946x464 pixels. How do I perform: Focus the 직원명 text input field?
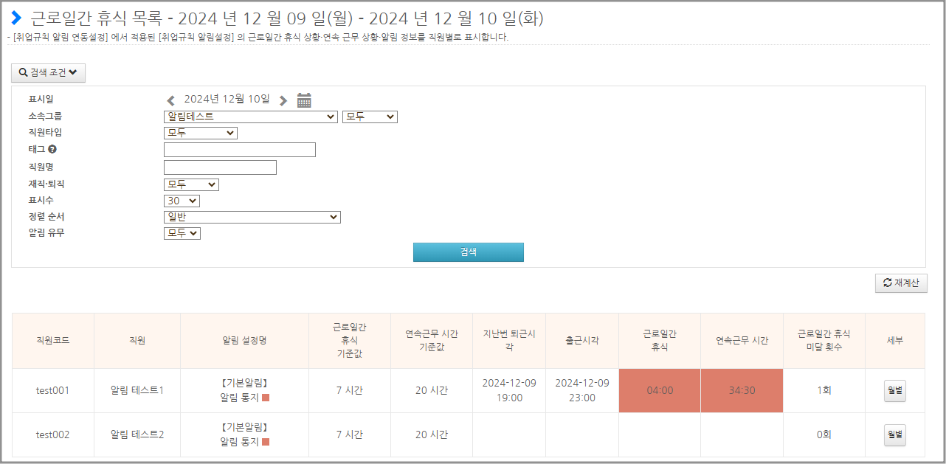220,167
